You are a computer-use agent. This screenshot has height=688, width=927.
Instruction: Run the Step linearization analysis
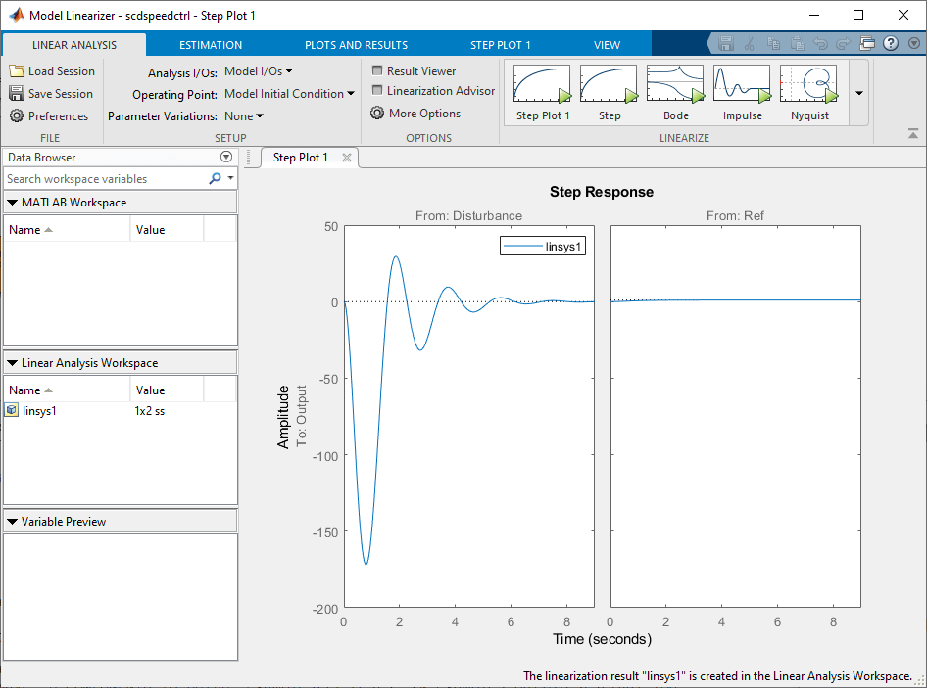[x=609, y=92]
